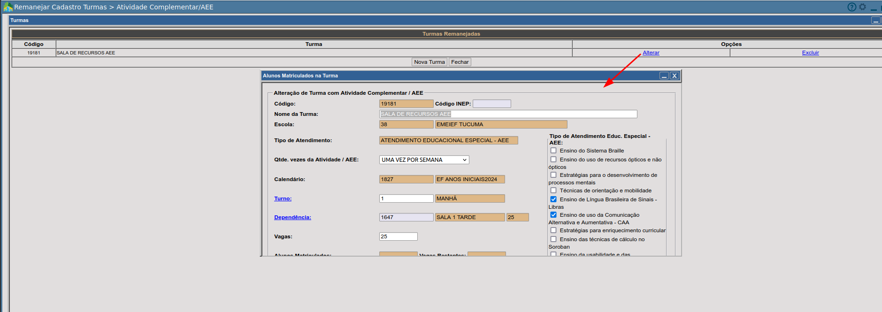
Task: Click the Alterar link for turma 19181
Action: pyautogui.click(x=651, y=53)
